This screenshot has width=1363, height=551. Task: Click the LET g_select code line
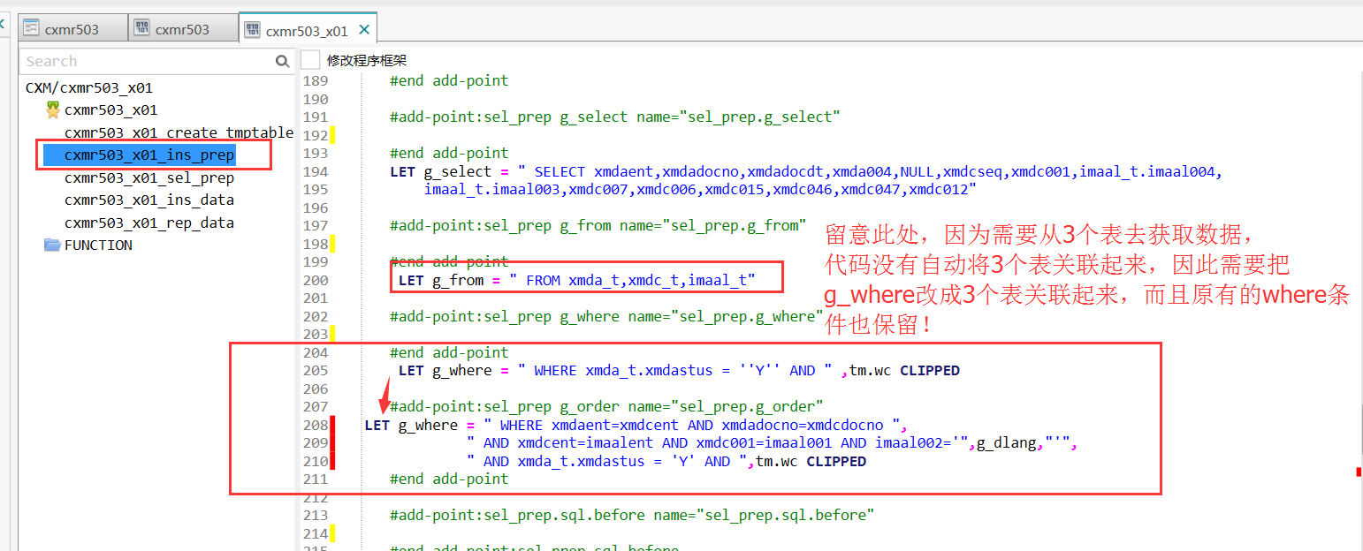[806, 171]
